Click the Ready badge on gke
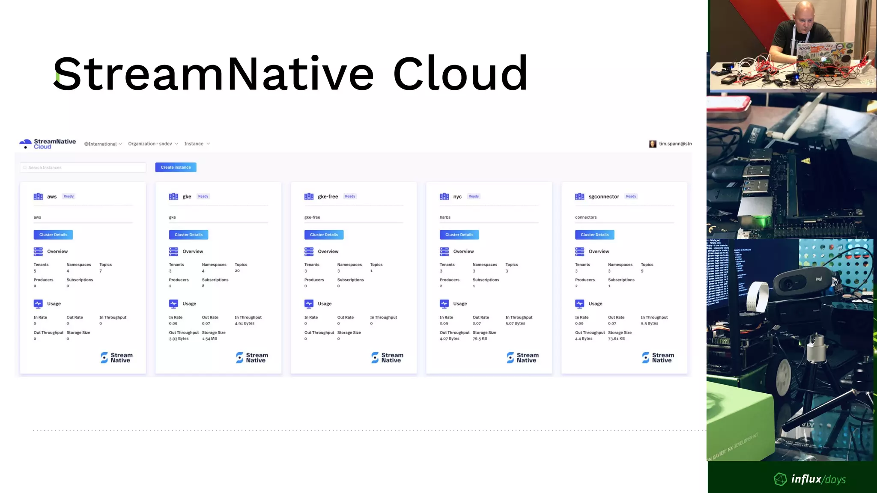This screenshot has width=877, height=493. pos(203,196)
